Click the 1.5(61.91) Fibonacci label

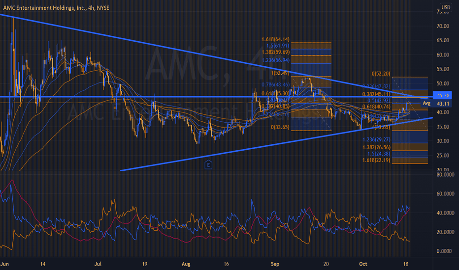[278, 46]
